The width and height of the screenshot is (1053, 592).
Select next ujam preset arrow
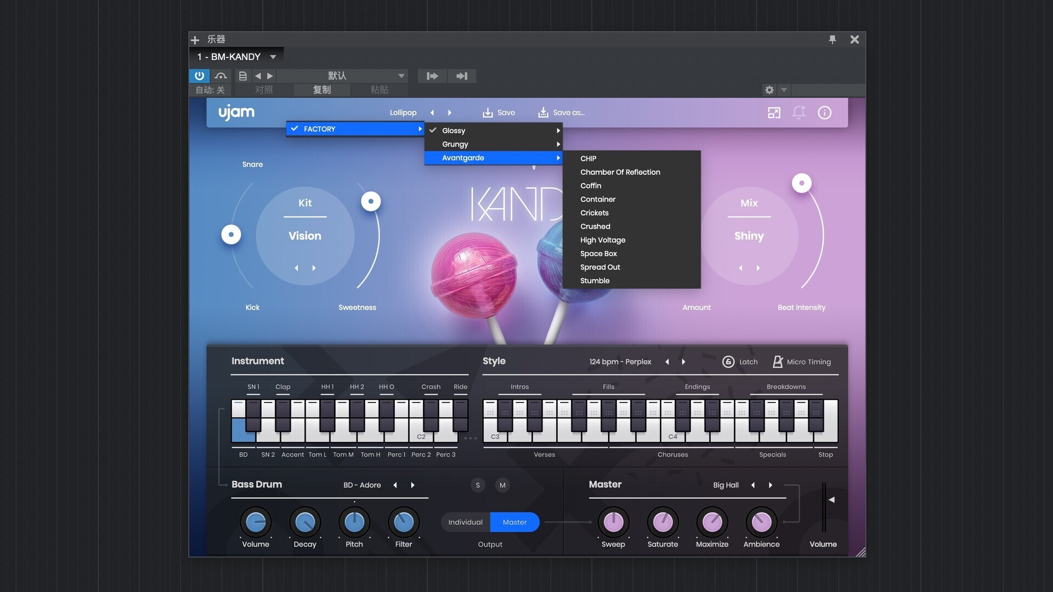point(450,112)
